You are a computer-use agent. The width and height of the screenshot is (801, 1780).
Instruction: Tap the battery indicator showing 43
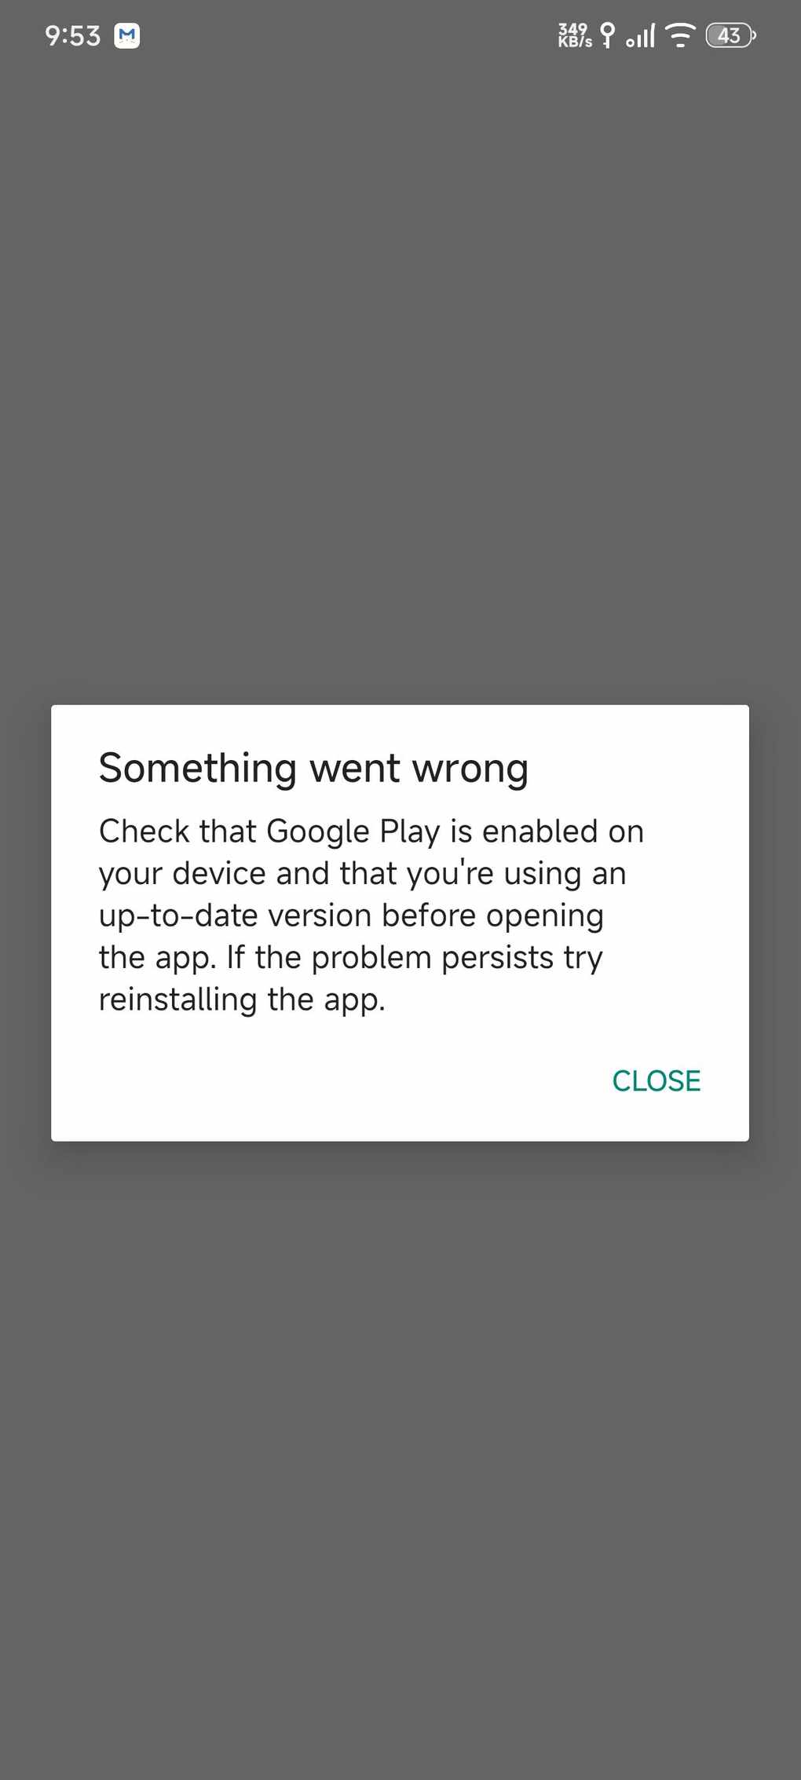[730, 35]
